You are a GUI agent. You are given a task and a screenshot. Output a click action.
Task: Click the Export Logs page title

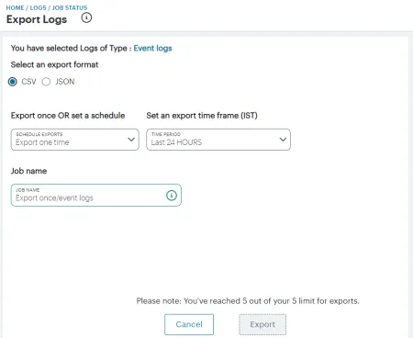37,19
